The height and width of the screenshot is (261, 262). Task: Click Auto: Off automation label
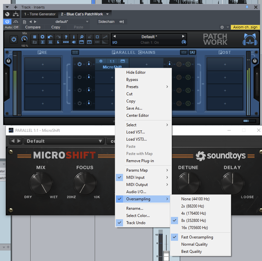coord(11,27)
